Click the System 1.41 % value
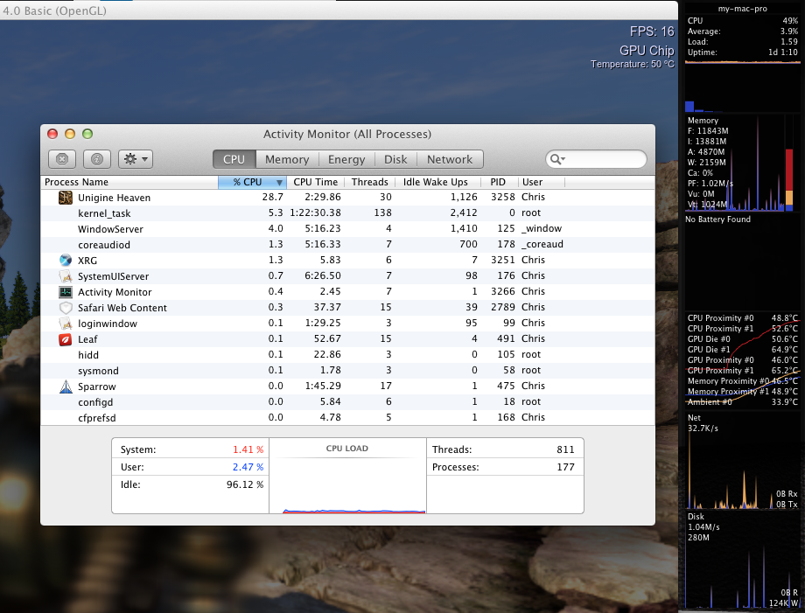Image resolution: width=805 pixels, height=613 pixels. (248, 449)
